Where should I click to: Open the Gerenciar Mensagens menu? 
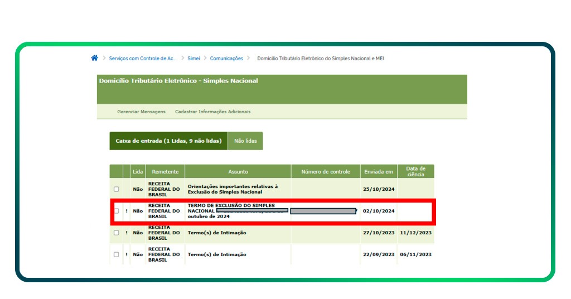141,112
